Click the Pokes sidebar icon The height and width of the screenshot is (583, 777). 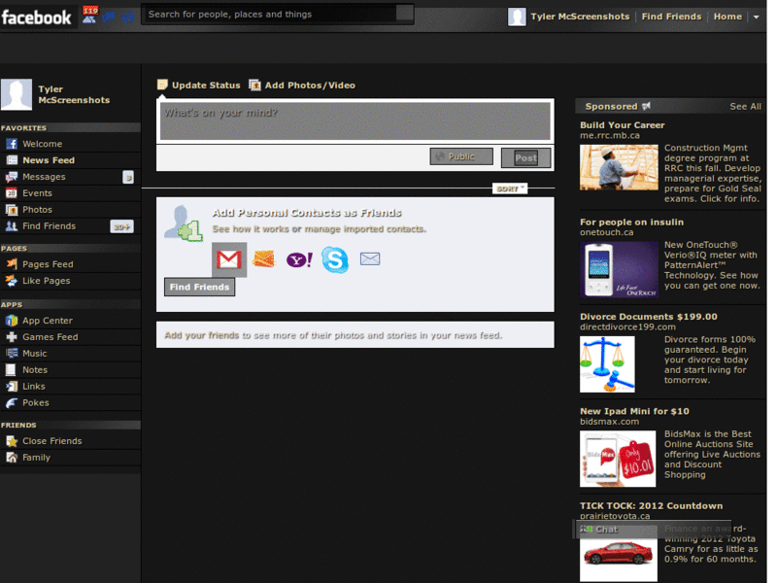point(12,403)
